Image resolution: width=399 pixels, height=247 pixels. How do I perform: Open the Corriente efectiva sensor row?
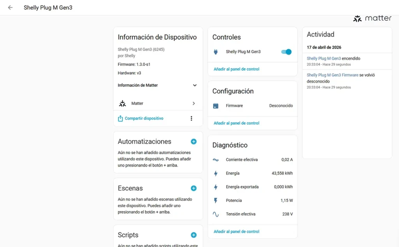click(252, 160)
